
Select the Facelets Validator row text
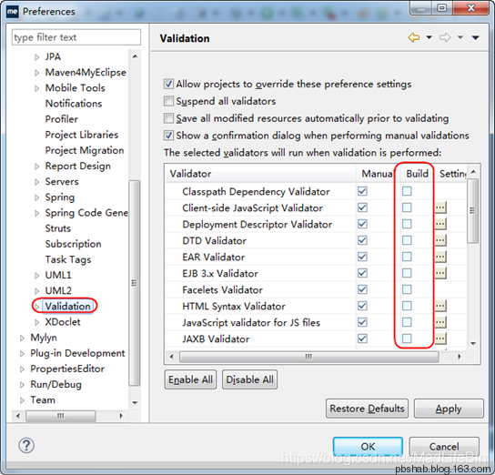[x=222, y=289]
